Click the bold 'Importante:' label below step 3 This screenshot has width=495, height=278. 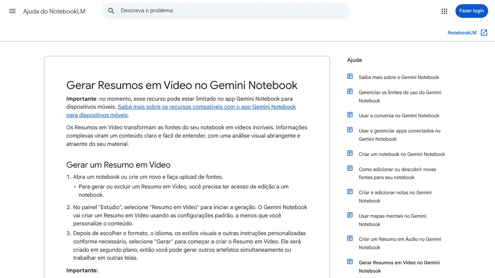pyautogui.click(x=82, y=270)
